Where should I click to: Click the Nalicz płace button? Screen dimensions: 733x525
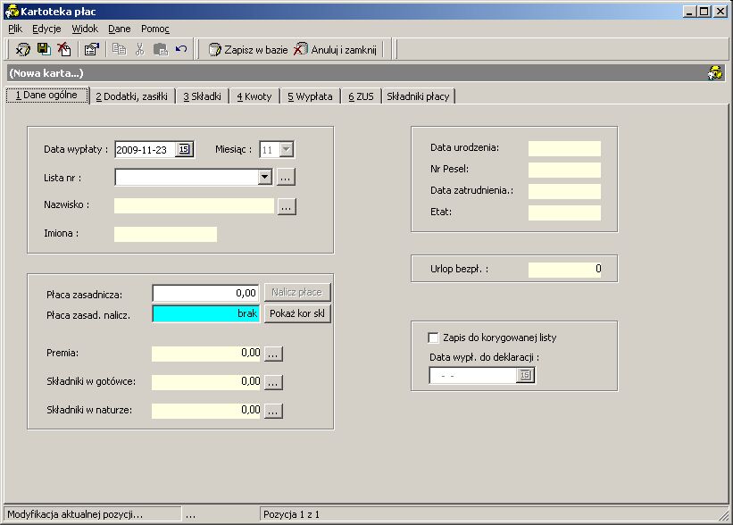click(297, 293)
